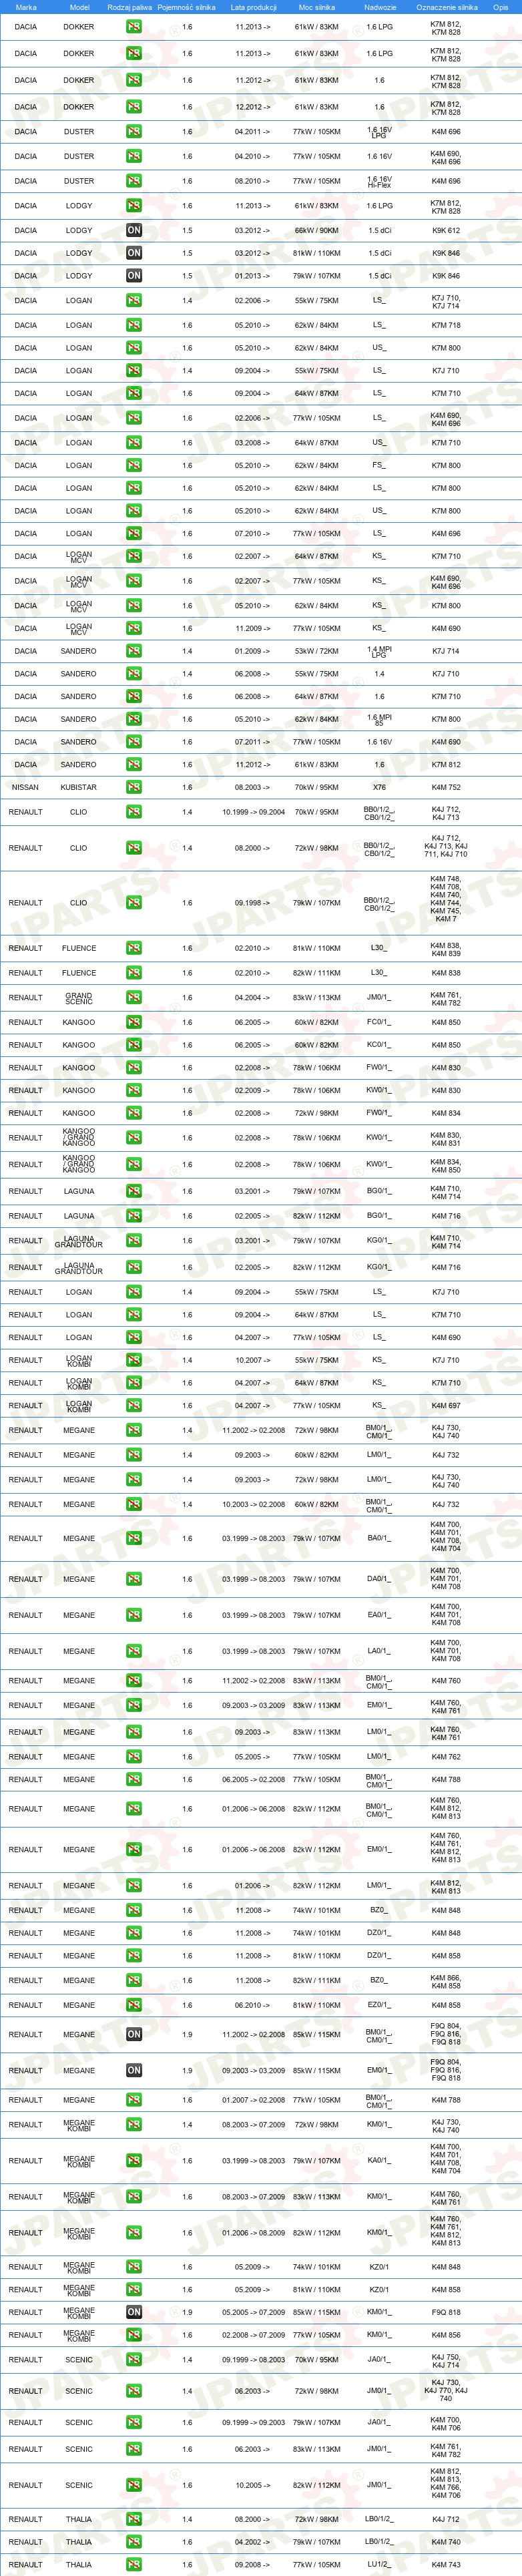Click the fuel icon for Renault Grand Scenic row
This screenshot has height=2576, width=522.
[134, 997]
